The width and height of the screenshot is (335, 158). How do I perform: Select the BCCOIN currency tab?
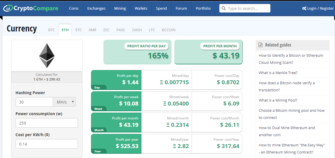[x=168, y=30]
